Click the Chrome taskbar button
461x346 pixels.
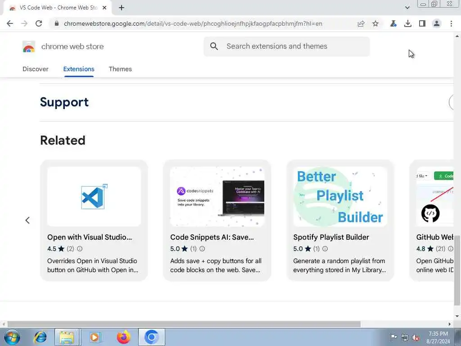click(x=151, y=337)
